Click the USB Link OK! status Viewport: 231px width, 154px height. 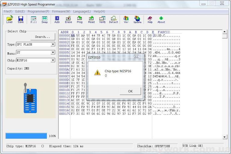193,146
